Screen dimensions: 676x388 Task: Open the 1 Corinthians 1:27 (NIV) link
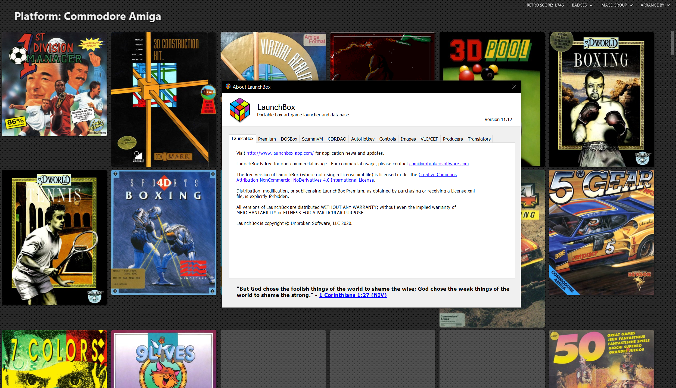[x=353, y=295]
